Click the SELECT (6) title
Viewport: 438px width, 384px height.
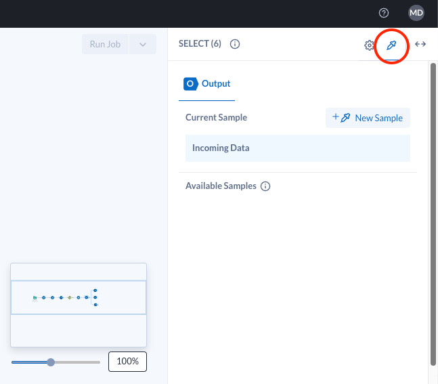tap(200, 44)
